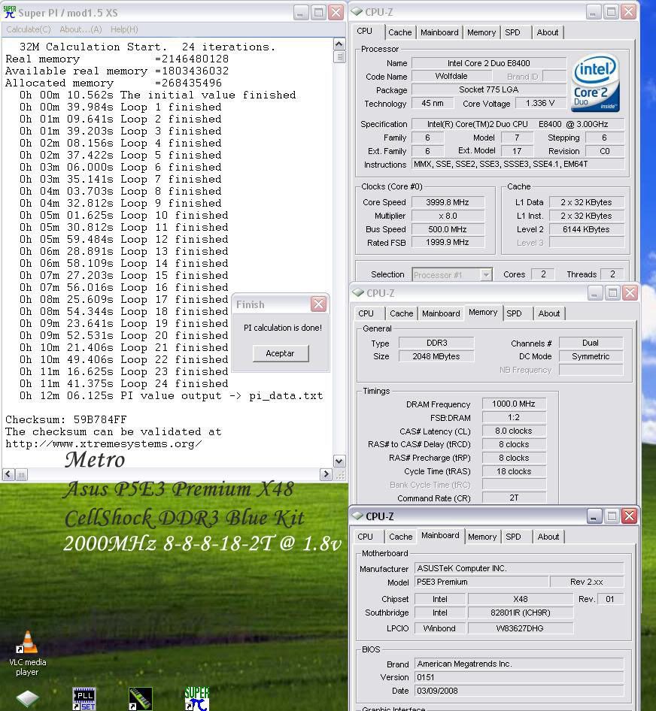
Task: Switch to Memory tab in top CPU-Z window
Action: pyautogui.click(x=481, y=32)
